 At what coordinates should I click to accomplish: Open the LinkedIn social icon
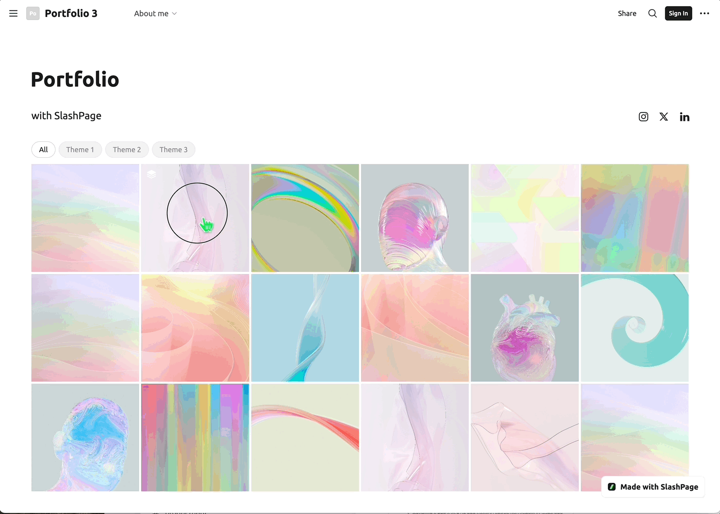[x=685, y=117]
